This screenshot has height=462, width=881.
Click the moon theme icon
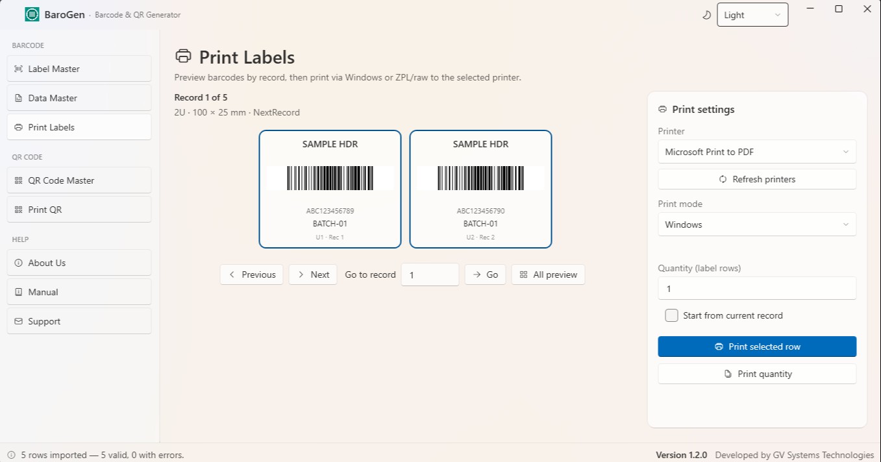[707, 15]
